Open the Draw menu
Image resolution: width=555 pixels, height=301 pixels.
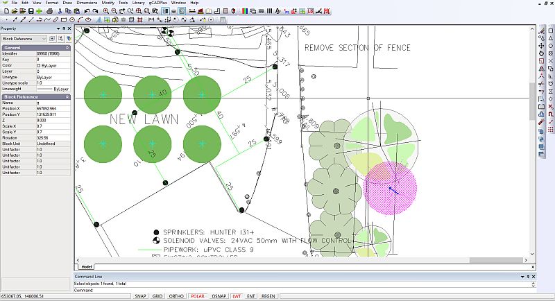(x=67, y=3)
